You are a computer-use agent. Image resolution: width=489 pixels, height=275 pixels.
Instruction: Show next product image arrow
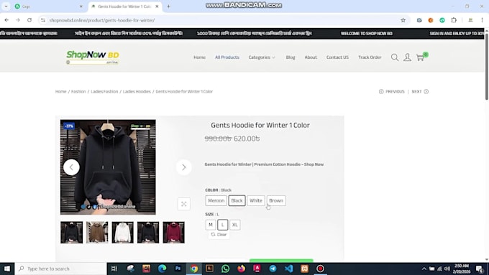pyautogui.click(x=183, y=167)
